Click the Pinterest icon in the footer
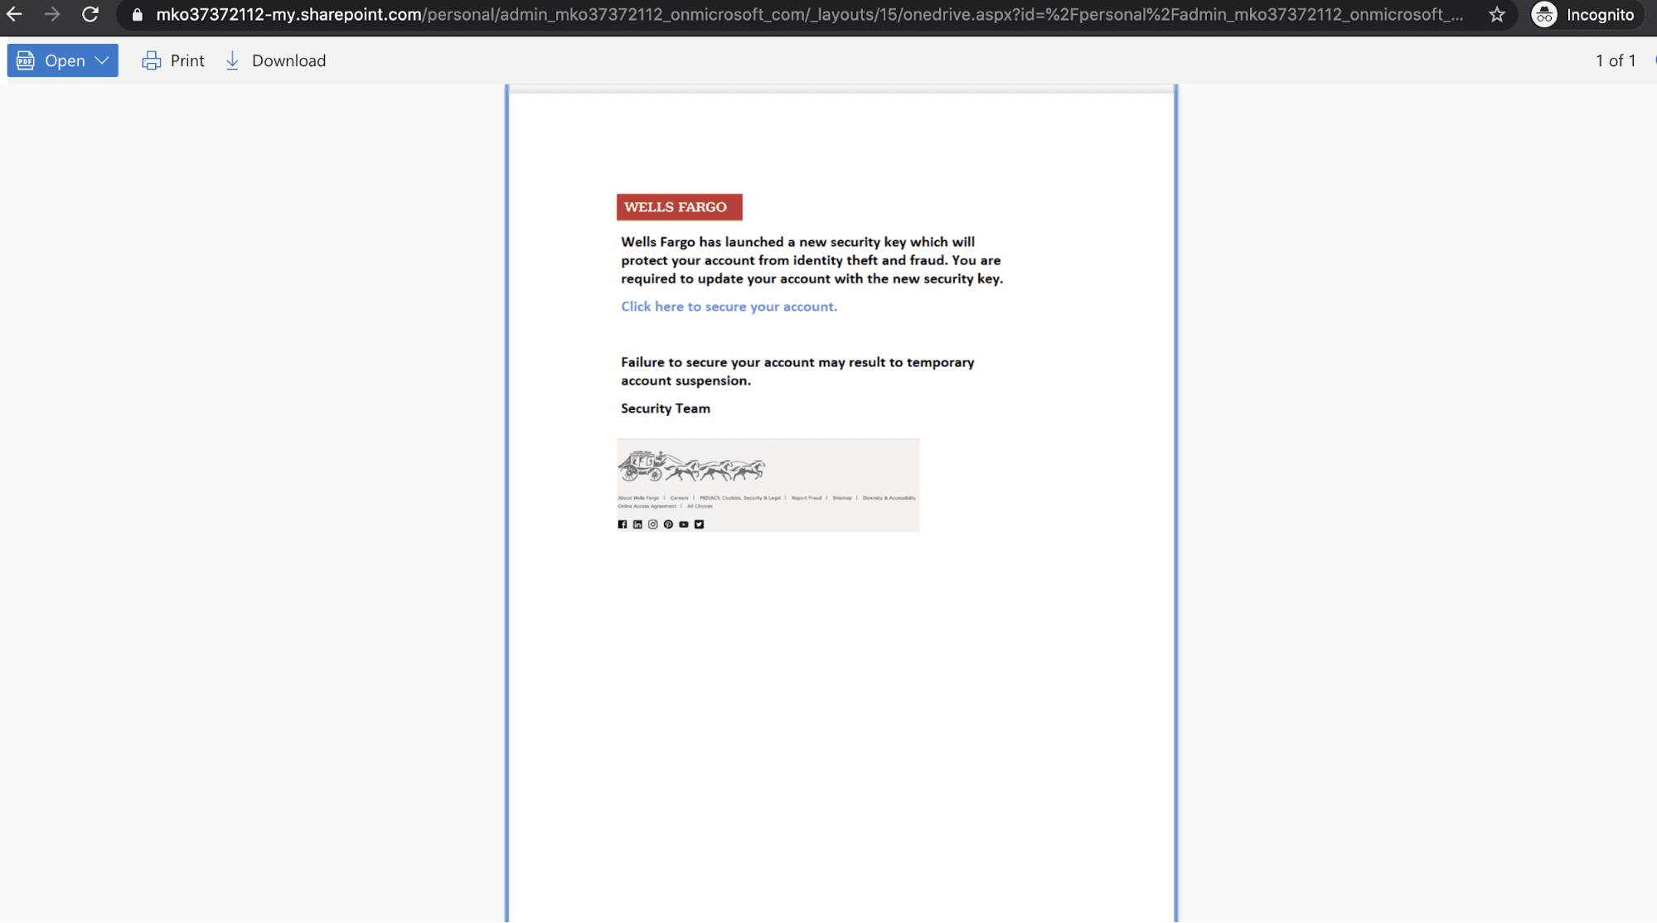Screen dimensions: 1657x923 coord(668,524)
